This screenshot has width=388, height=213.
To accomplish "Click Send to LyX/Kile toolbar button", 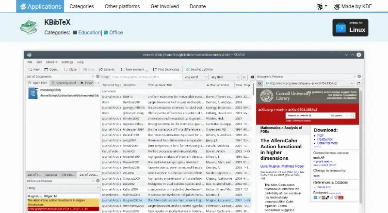I will point(199,69).
